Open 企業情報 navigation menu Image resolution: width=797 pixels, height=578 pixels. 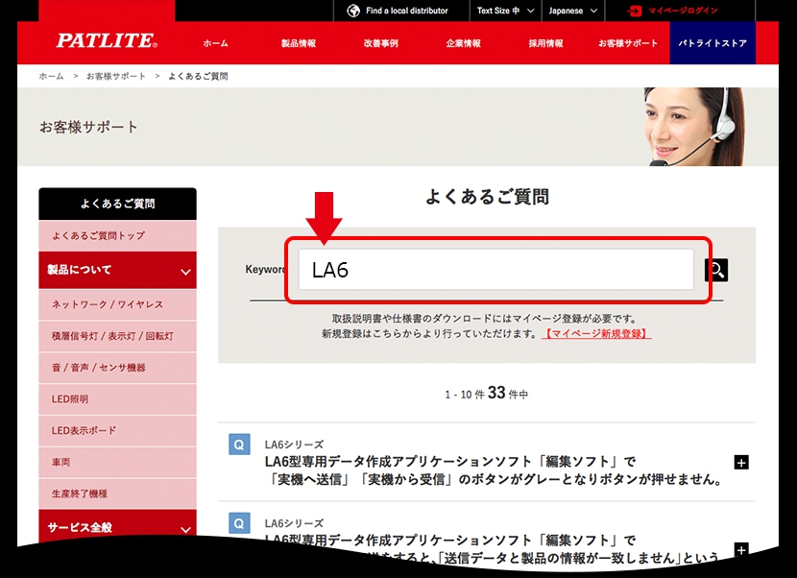[x=463, y=43]
